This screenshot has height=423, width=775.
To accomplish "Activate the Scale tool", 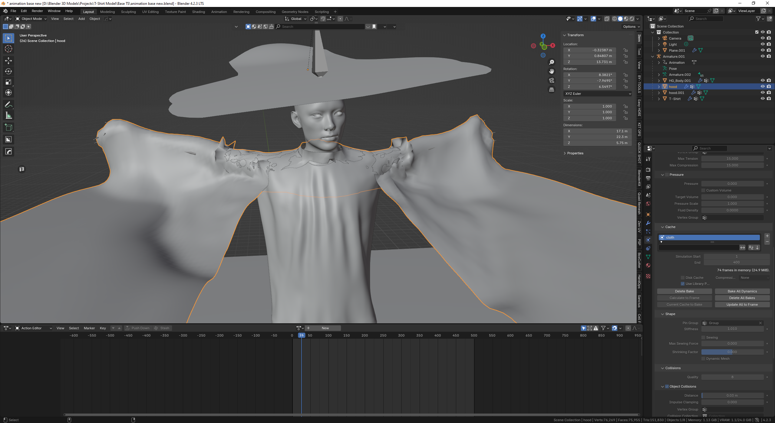I will (x=8, y=82).
